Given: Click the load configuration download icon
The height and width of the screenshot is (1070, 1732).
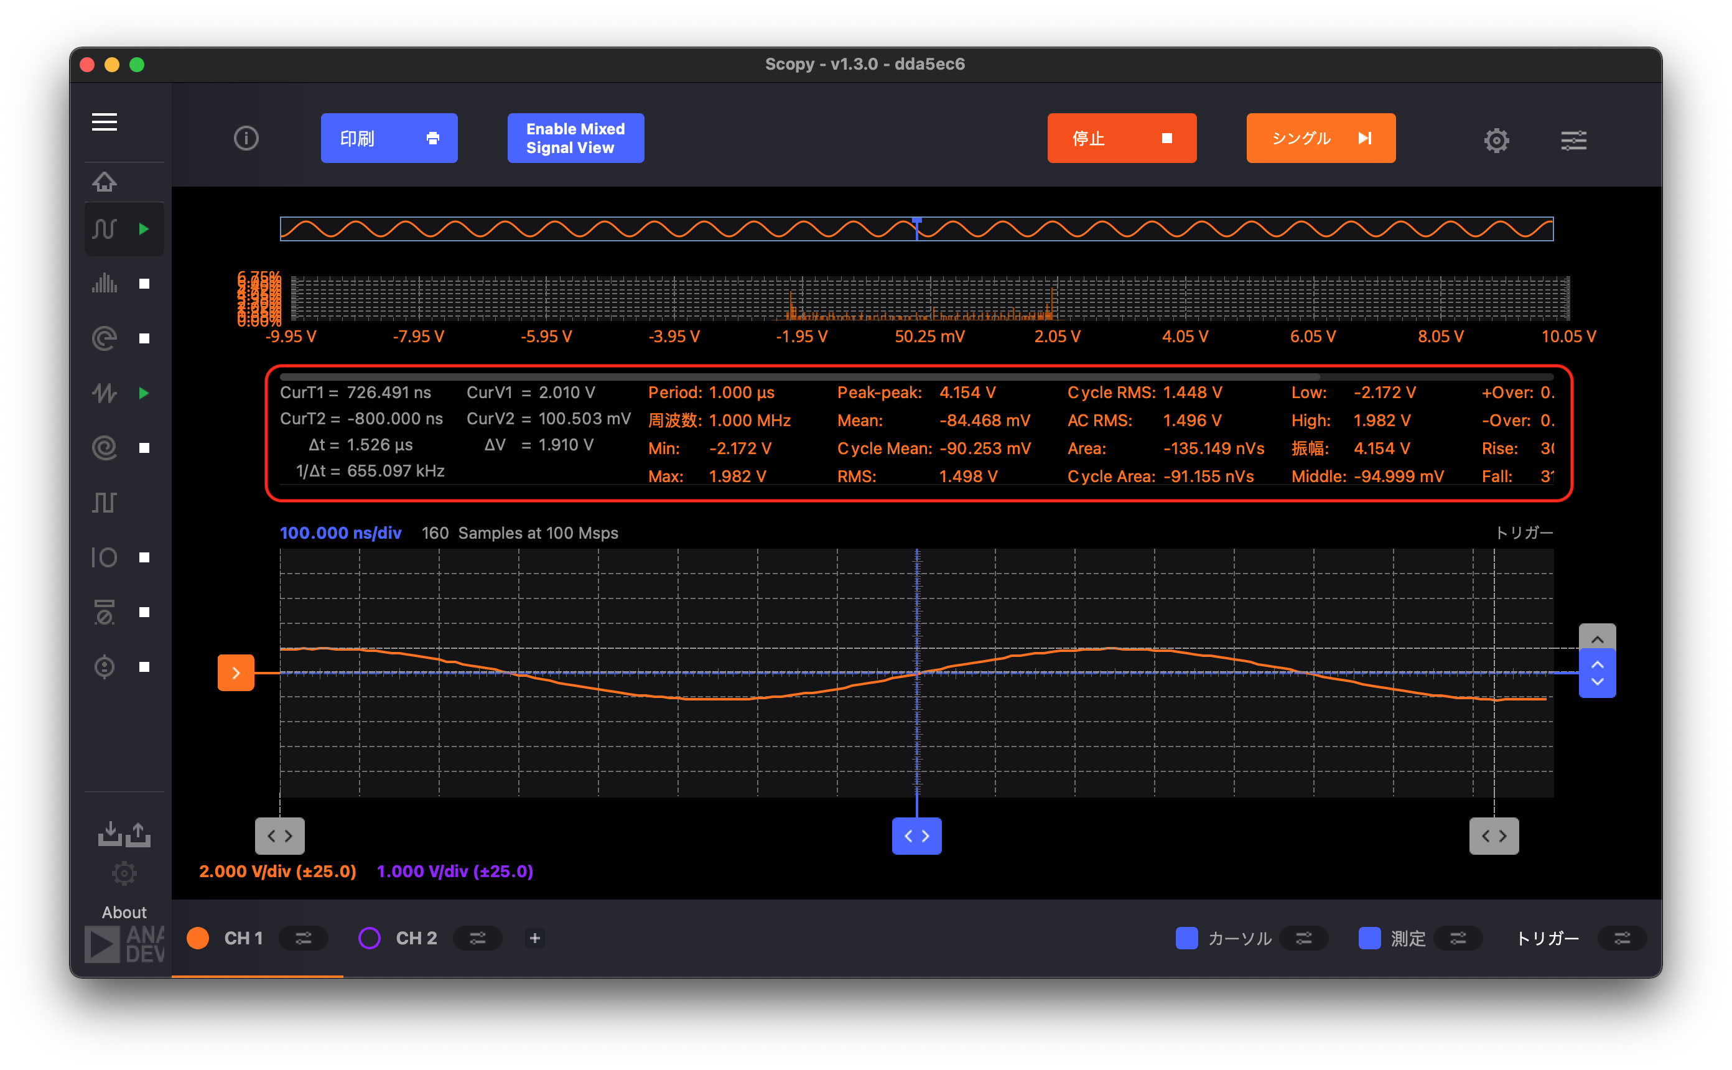Looking at the screenshot, I should tap(109, 834).
